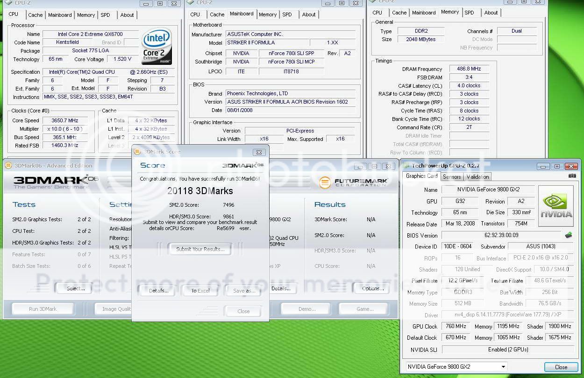This screenshot has height=378, width=584.
Task: Click the Close button at GPU-Z bottom
Action: coord(561,367)
